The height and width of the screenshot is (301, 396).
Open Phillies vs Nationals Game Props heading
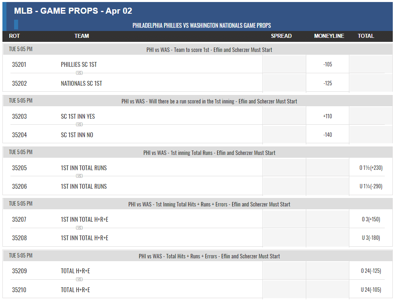tap(202, 25)
